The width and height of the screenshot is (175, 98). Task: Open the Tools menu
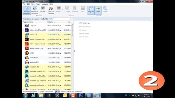pos(38,4)
